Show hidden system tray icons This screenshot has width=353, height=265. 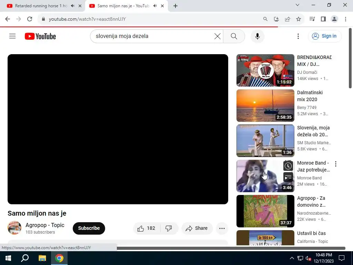(292, 258)
